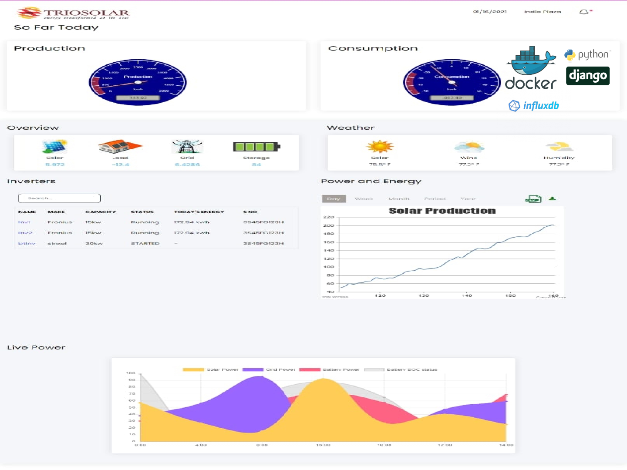Image resolution: width=627 pixels, height=470 pixels.
Task: Click the sun icon in Weather
Action: pos(380,147)
